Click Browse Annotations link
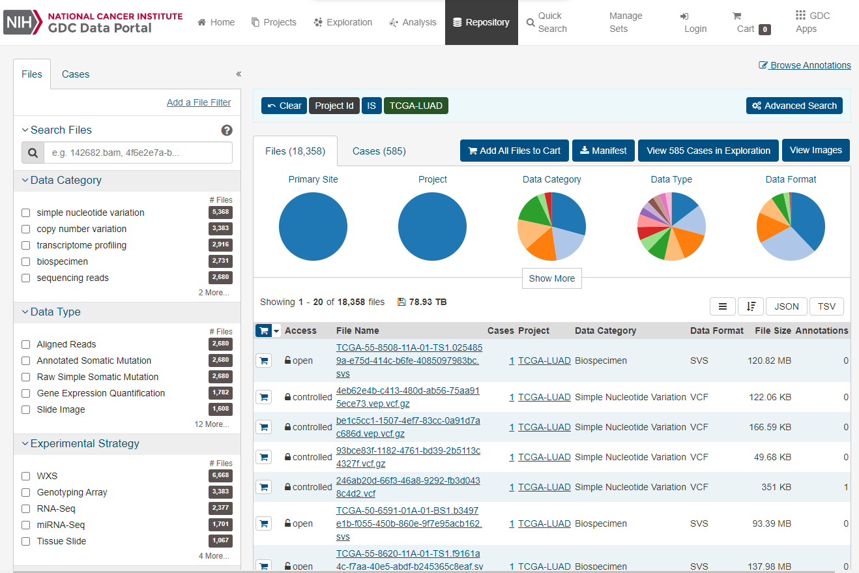Image resolution: width=859 pixels, height=573 pixels. [x=805, y=65]
